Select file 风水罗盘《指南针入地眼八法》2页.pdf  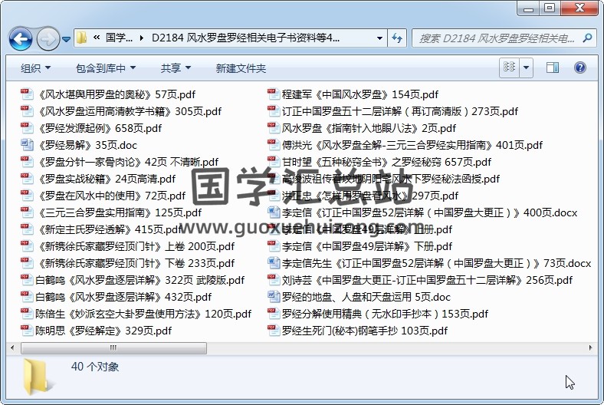click(x=361, y=128)
